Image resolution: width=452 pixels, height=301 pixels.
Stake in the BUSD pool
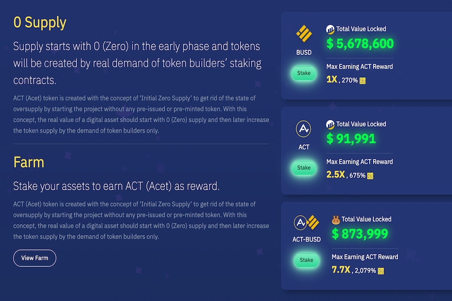pyautogui.click(x=304, y=73)
